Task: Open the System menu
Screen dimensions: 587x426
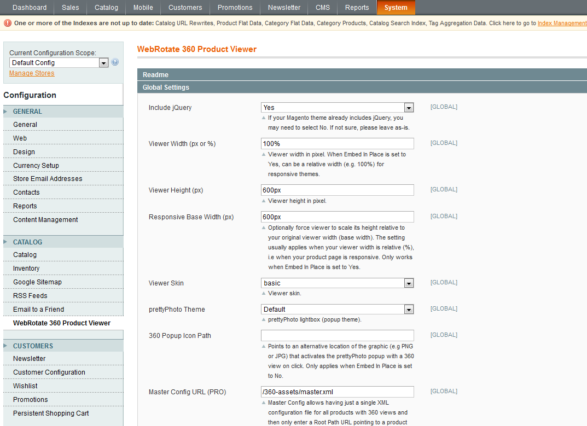Action: (396, 8)
